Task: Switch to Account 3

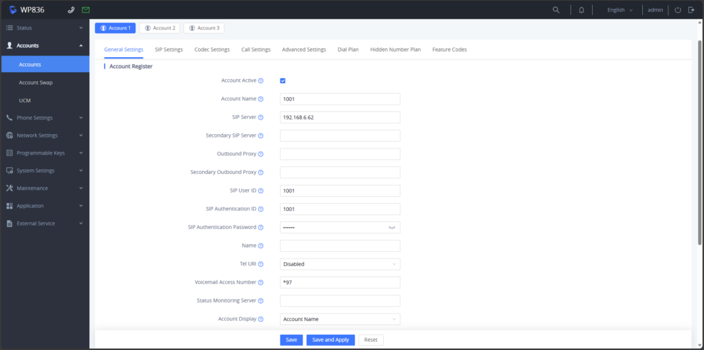Action: [204, 28]
